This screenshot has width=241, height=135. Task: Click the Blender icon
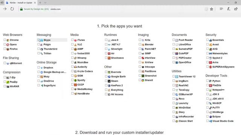coord(143,45)
